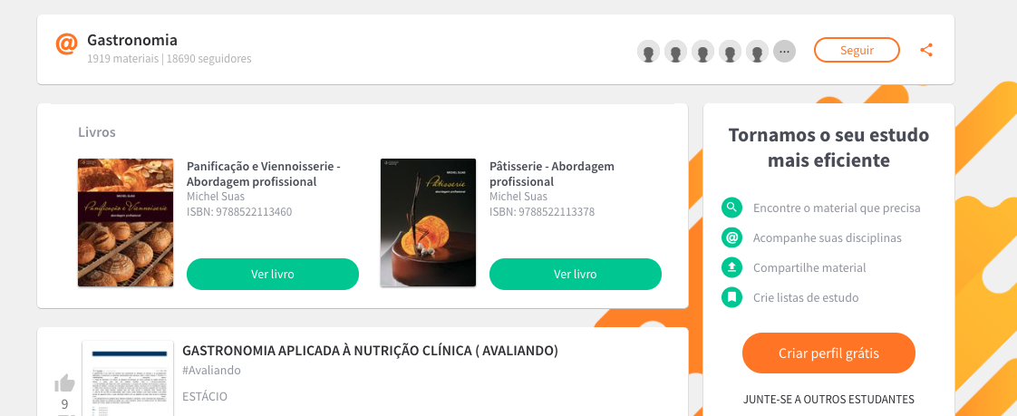Open the Panificação e Viennoisserie book cover
This screenshot has height=416, width=1017.
[x=126, y=223]
